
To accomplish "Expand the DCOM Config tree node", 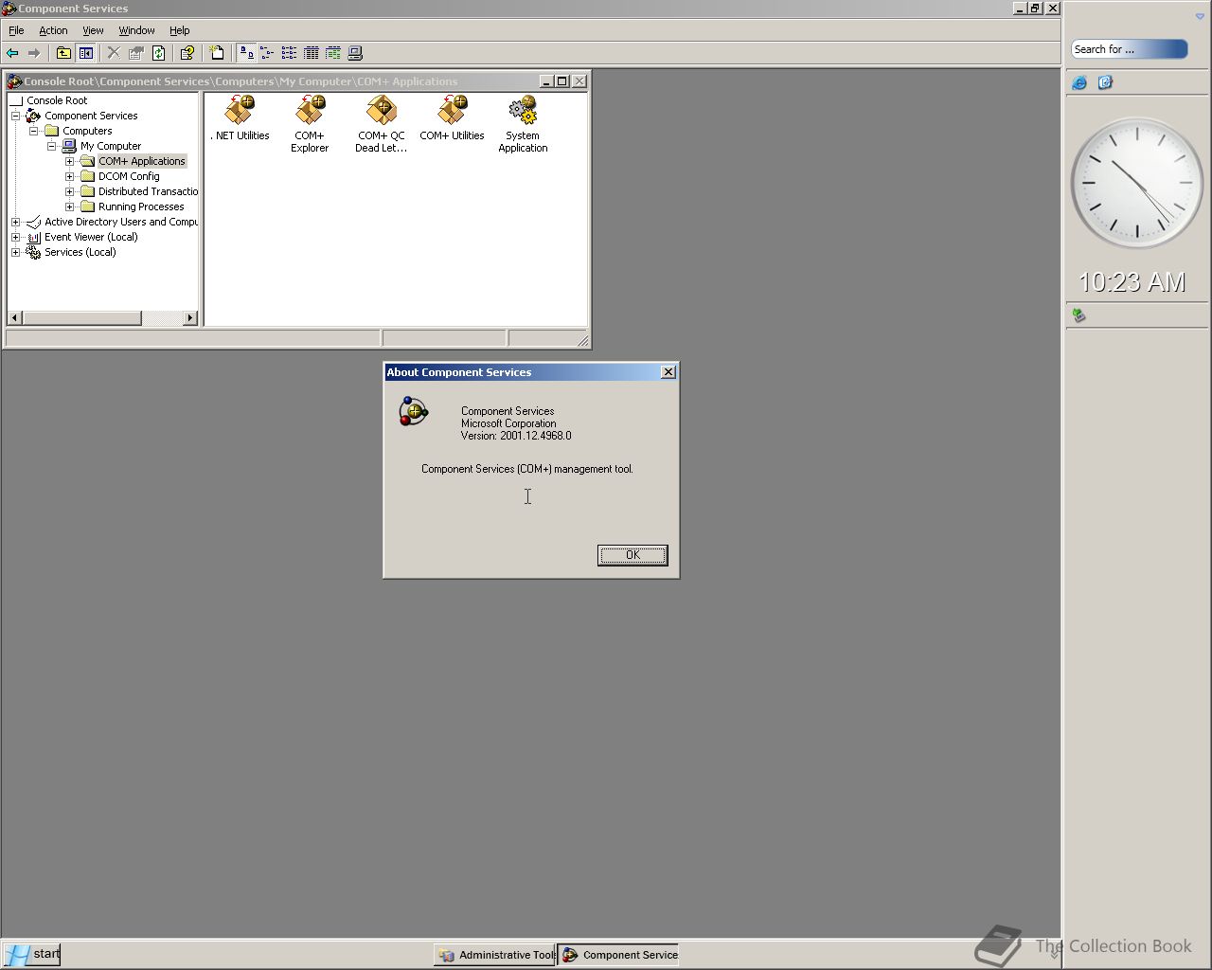I will point(69,176).
